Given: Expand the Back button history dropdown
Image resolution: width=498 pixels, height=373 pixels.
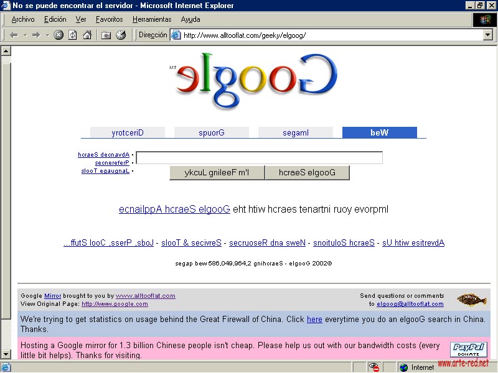Looking at the screenshot, I should coord(25,35).
